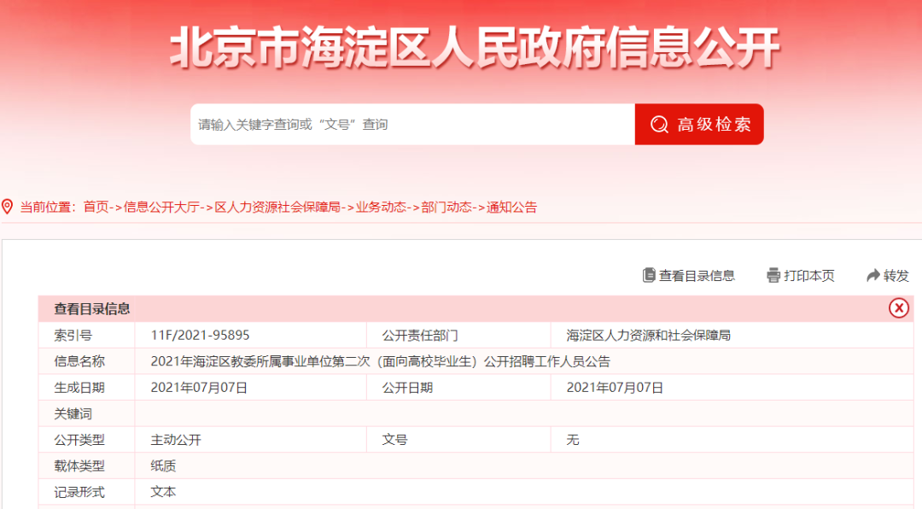Click the search magnifier icon

(x=659, y=124)
